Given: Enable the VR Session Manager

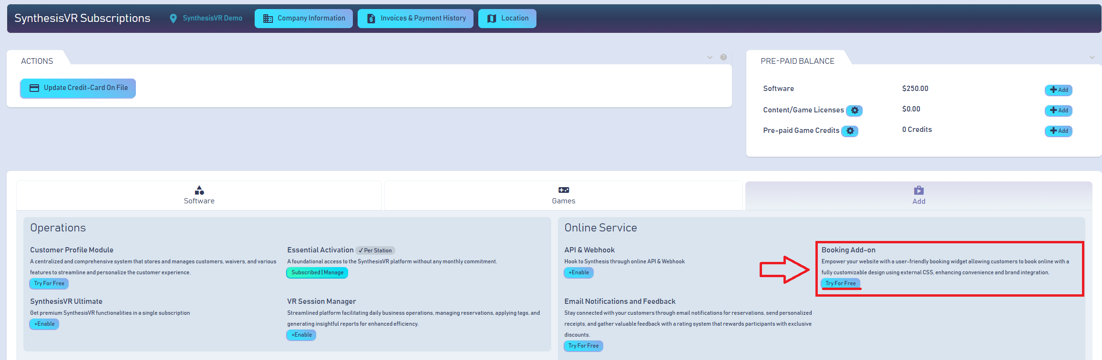Looking at the screenshot, I should coord(301,335).
